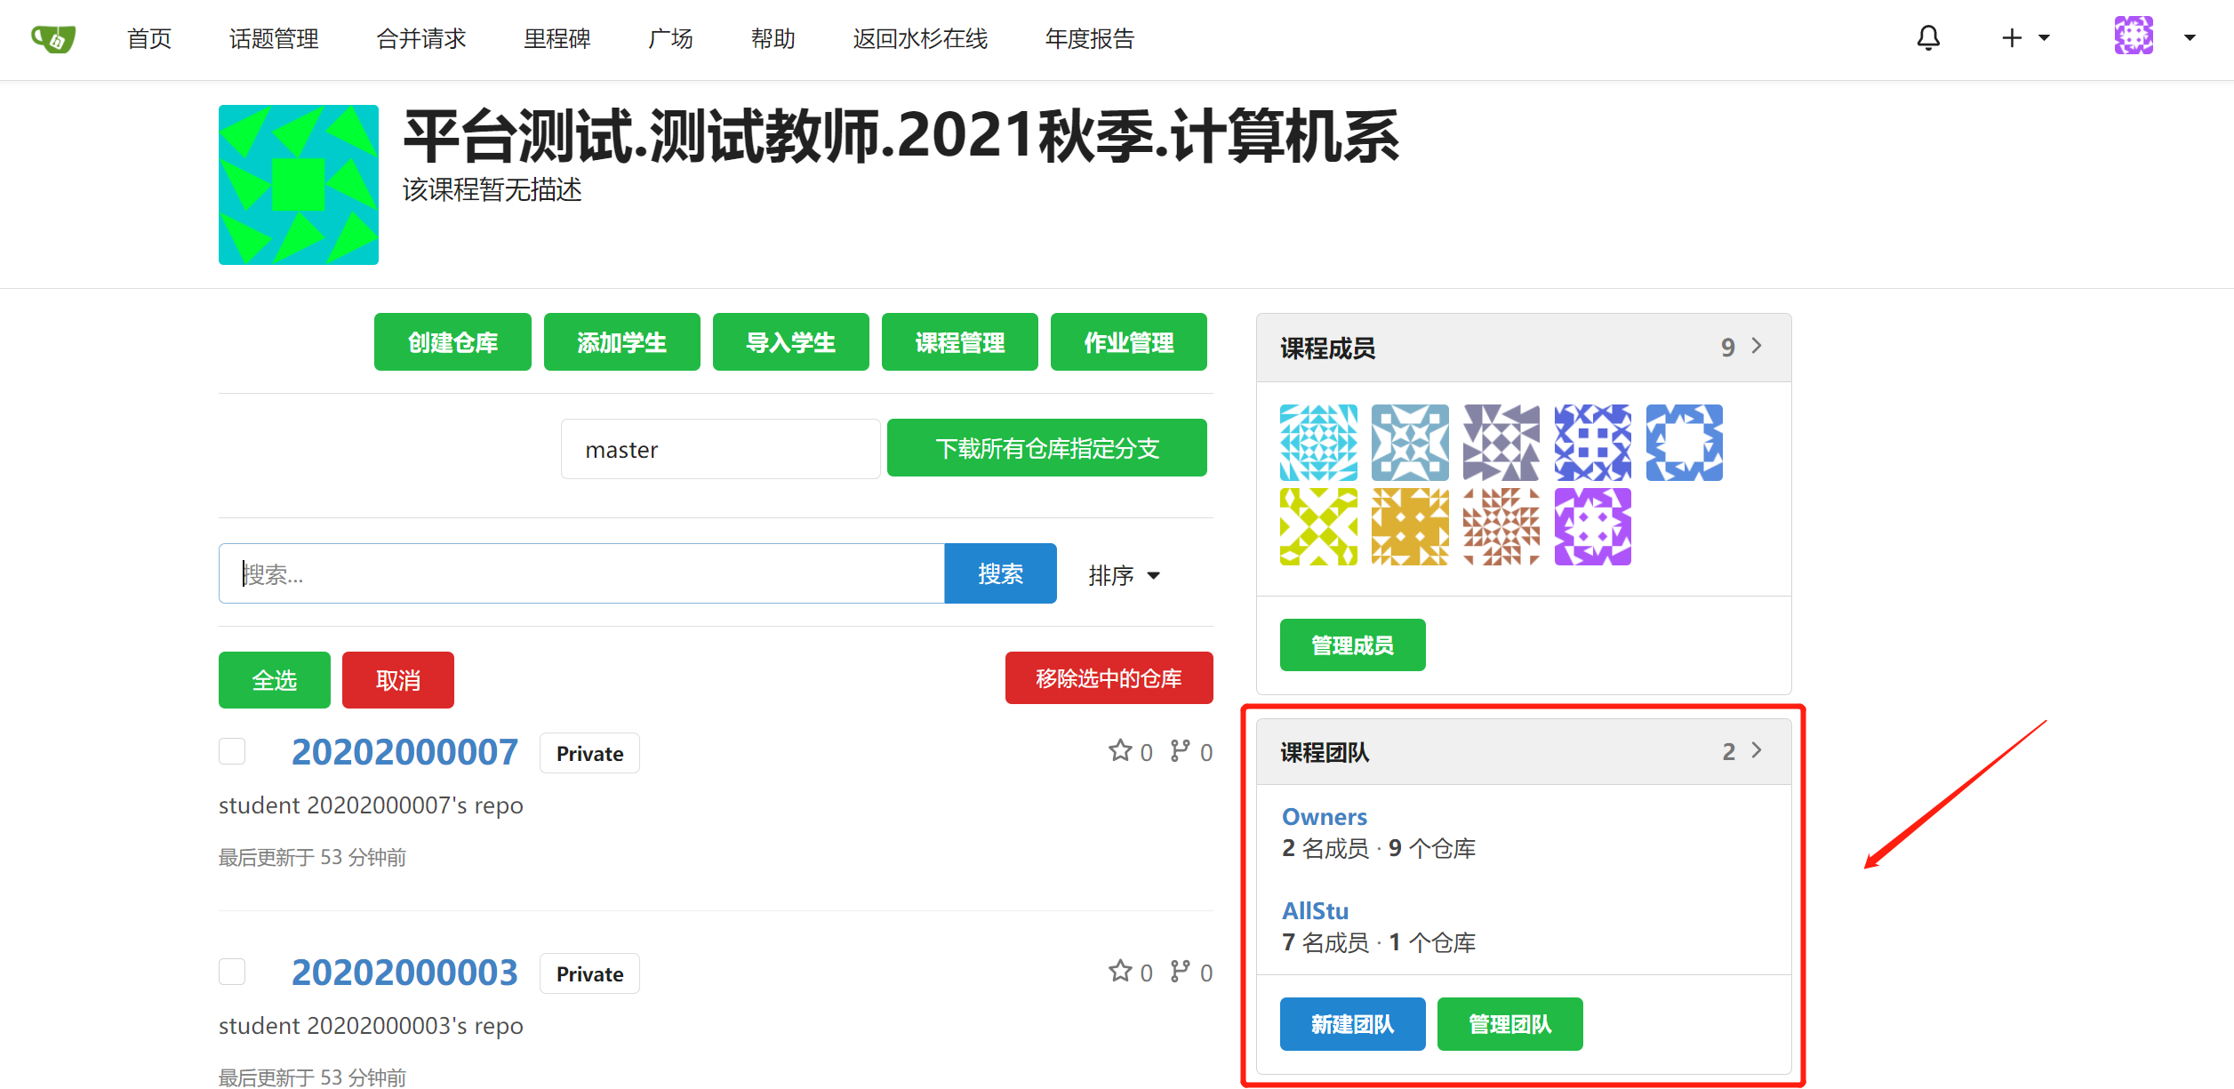Click the golden orange member avatar
2234x1089 pixels.
coord(1410,526)
